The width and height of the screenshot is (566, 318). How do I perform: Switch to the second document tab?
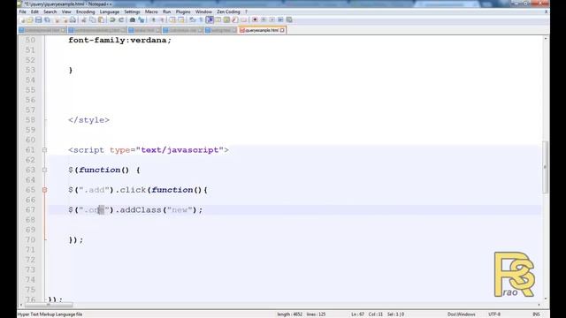[96, 30]
